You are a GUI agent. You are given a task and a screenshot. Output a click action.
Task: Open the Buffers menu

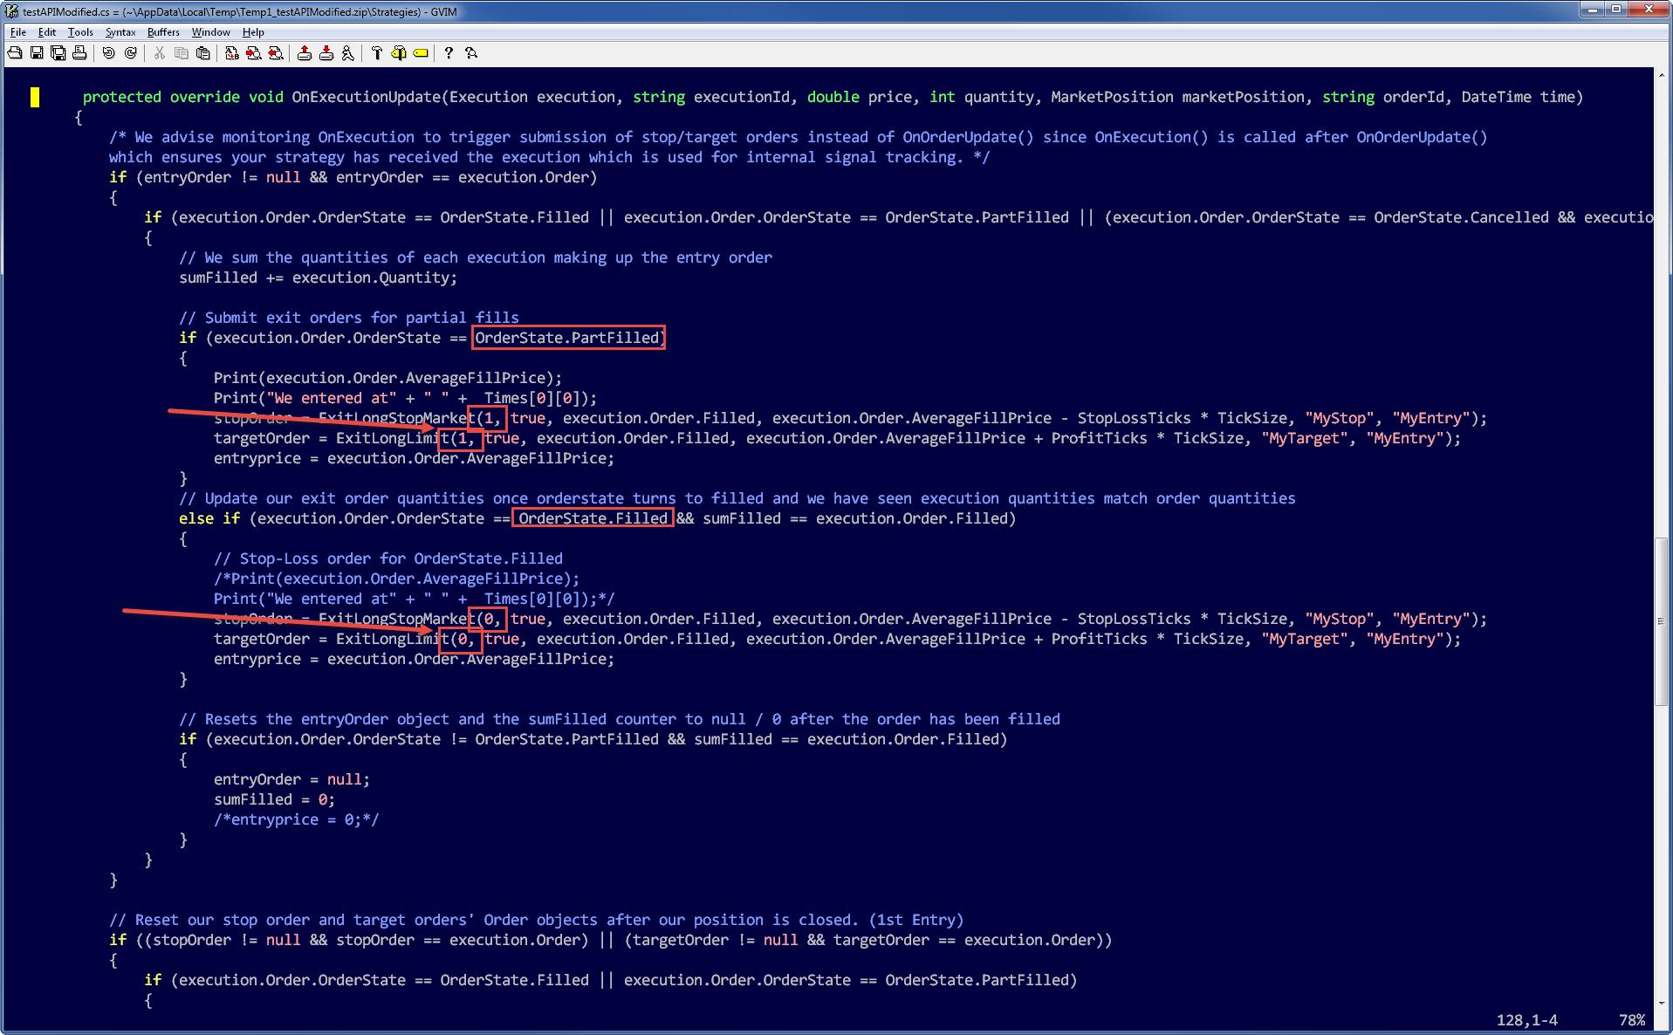(163, 32)
